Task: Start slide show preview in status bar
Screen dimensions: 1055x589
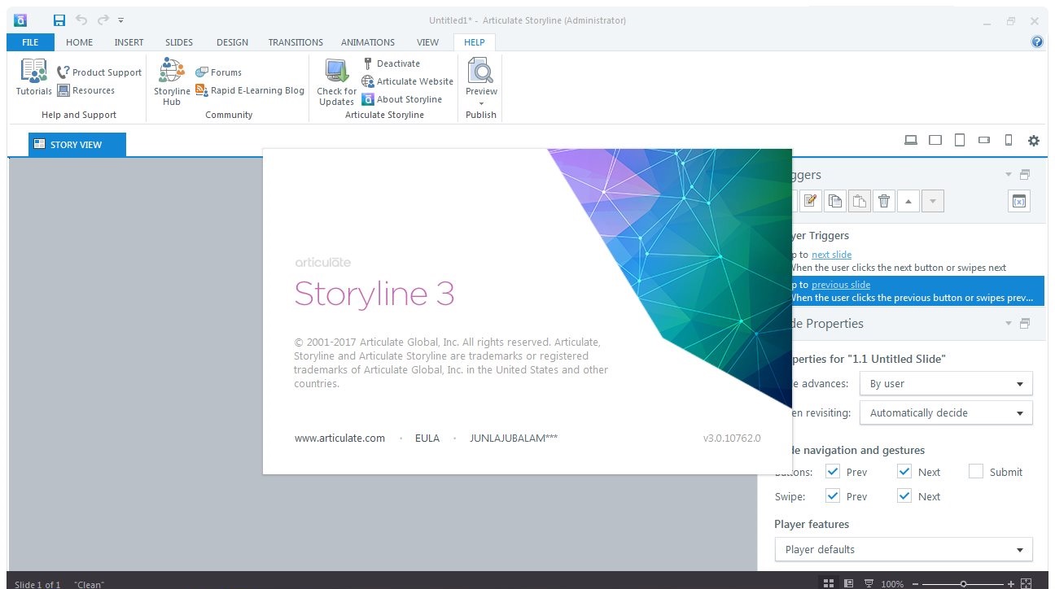Action: pyautogui.click(x=869, y=583)
